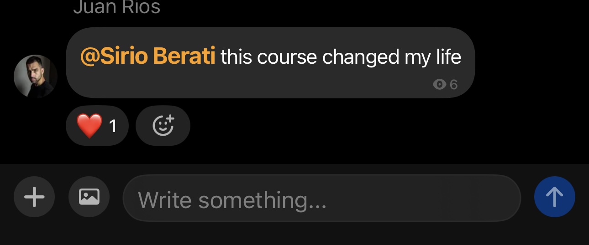
Task: Click the red heart emoji
Action: [x=89, y=126]
